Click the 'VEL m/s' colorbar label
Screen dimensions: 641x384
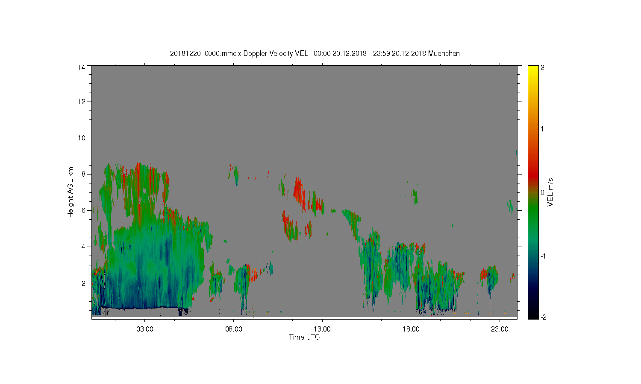(x=550, y=192)
